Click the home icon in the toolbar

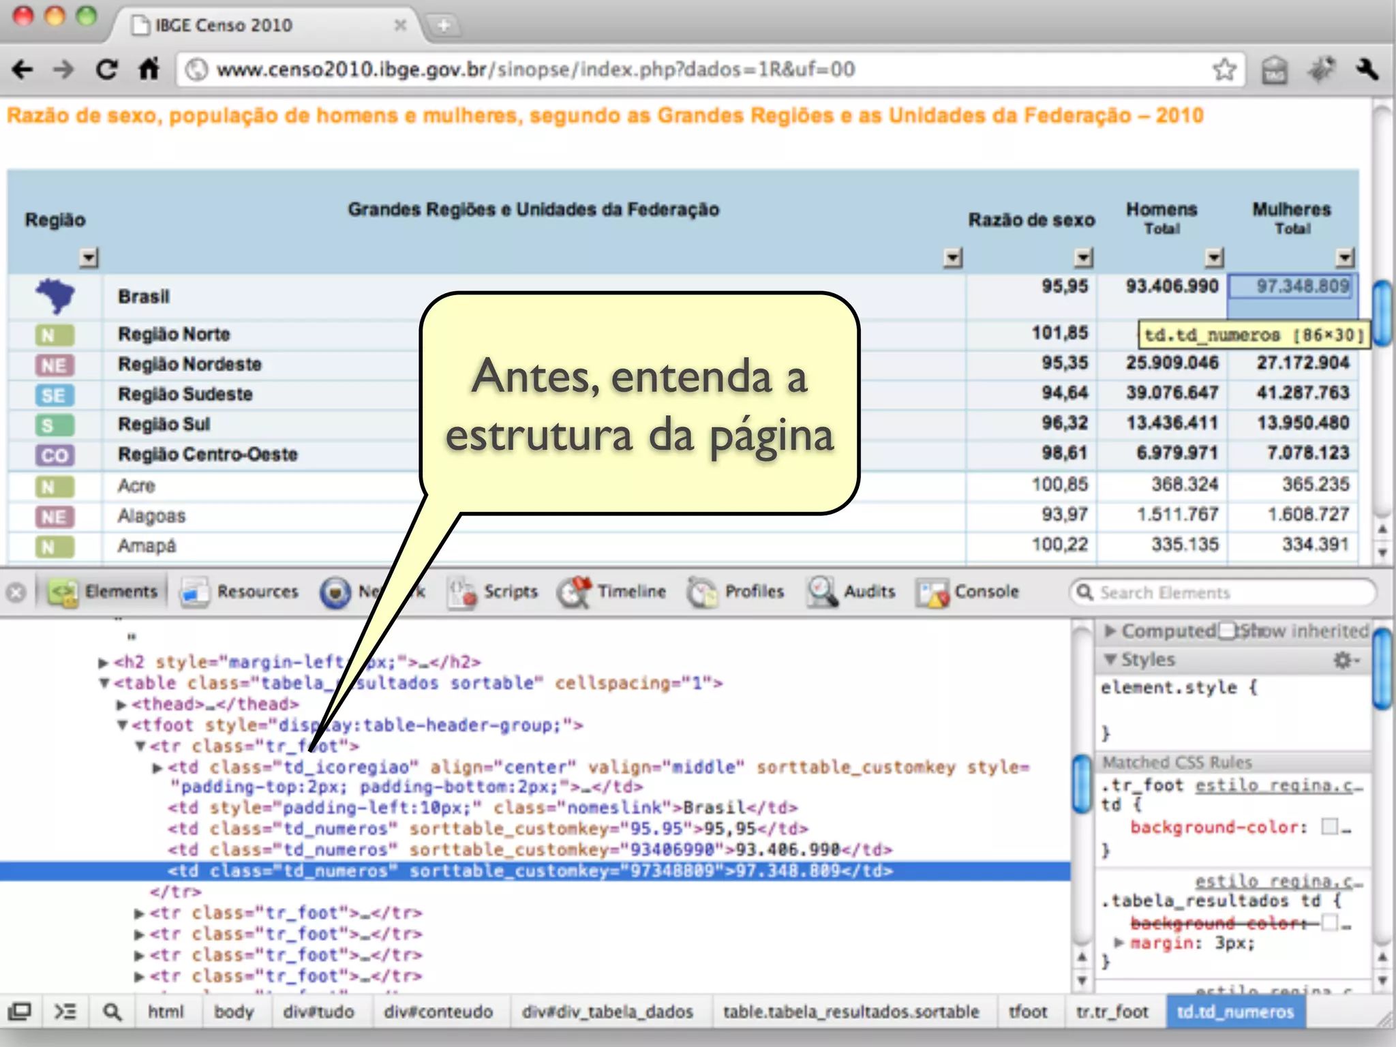point(149,70)
